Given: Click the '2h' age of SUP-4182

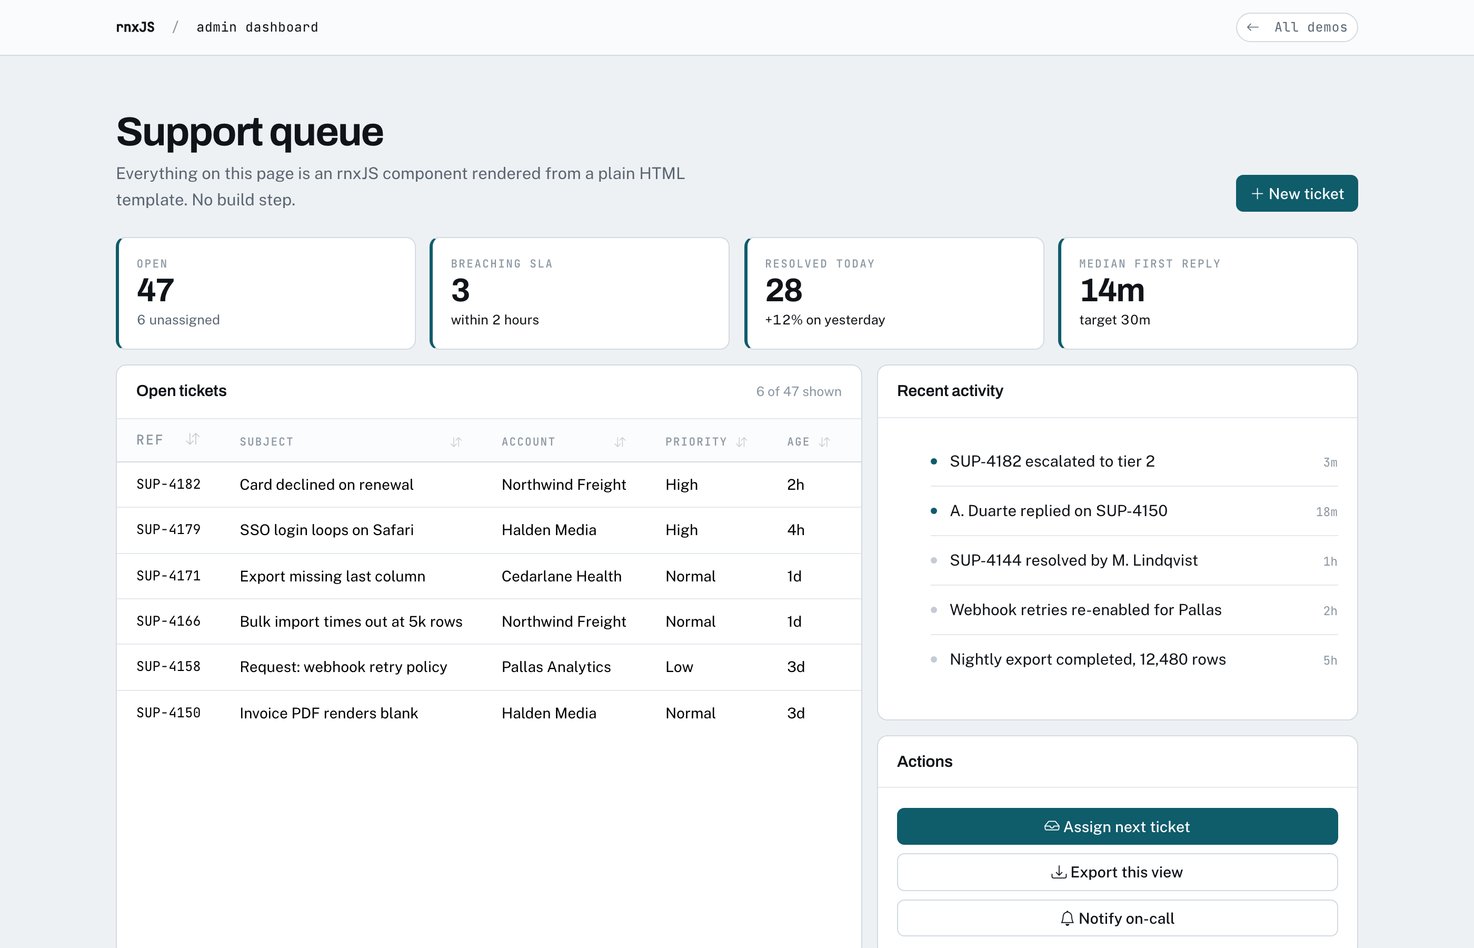Looking at the screenshot, I should [795, 485].
